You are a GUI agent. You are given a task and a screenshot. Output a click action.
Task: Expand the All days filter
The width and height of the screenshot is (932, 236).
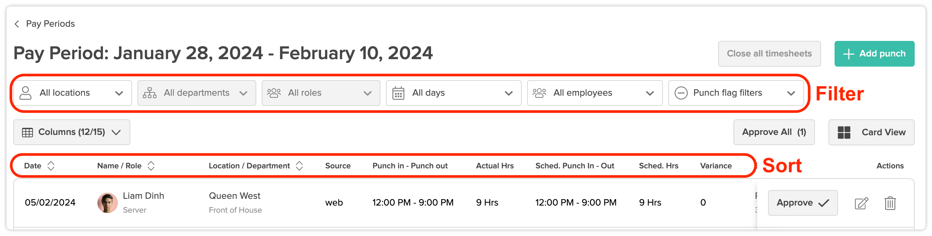(x=453, y=93)
